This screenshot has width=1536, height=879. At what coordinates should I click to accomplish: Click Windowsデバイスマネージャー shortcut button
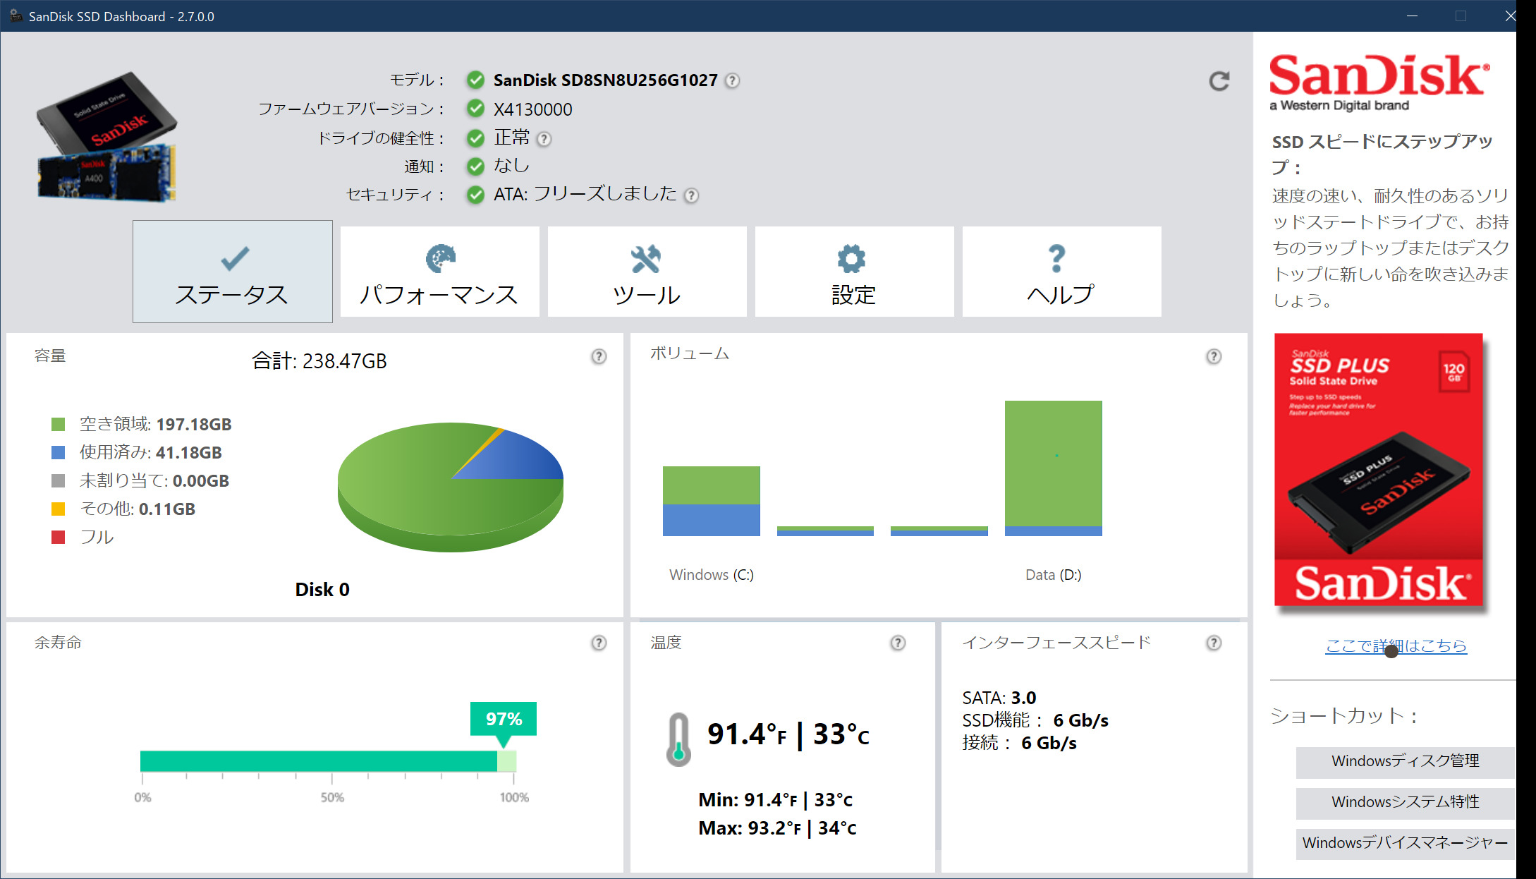pyautogui.click(x=1405, y=843)
